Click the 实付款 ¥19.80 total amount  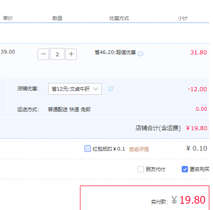[188, 200]
